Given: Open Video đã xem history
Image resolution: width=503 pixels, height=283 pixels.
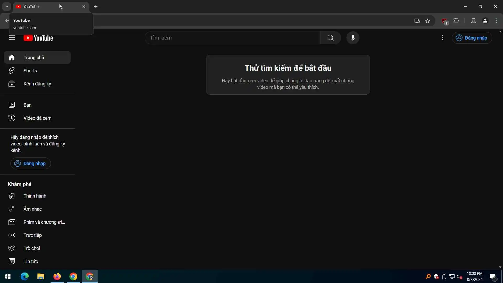Looking at the screenshot, I should click(x=37, y=118).
